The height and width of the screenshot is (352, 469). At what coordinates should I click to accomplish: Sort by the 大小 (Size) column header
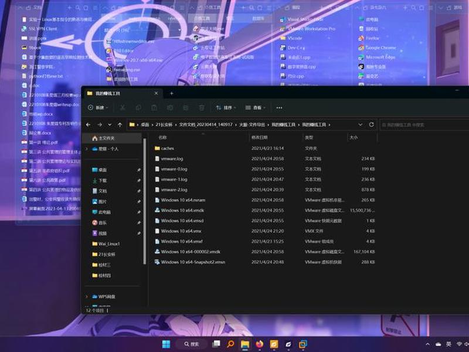pos(354,137)
